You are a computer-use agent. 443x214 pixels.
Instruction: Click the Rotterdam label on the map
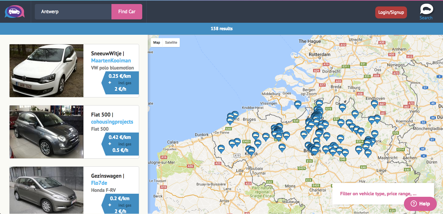point(320,54)
